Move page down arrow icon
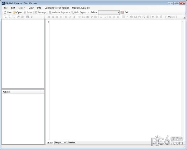The height and width of the screenshot is (150, 187). (22, 17)
